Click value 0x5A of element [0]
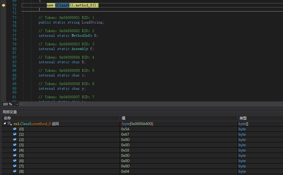 125,129
